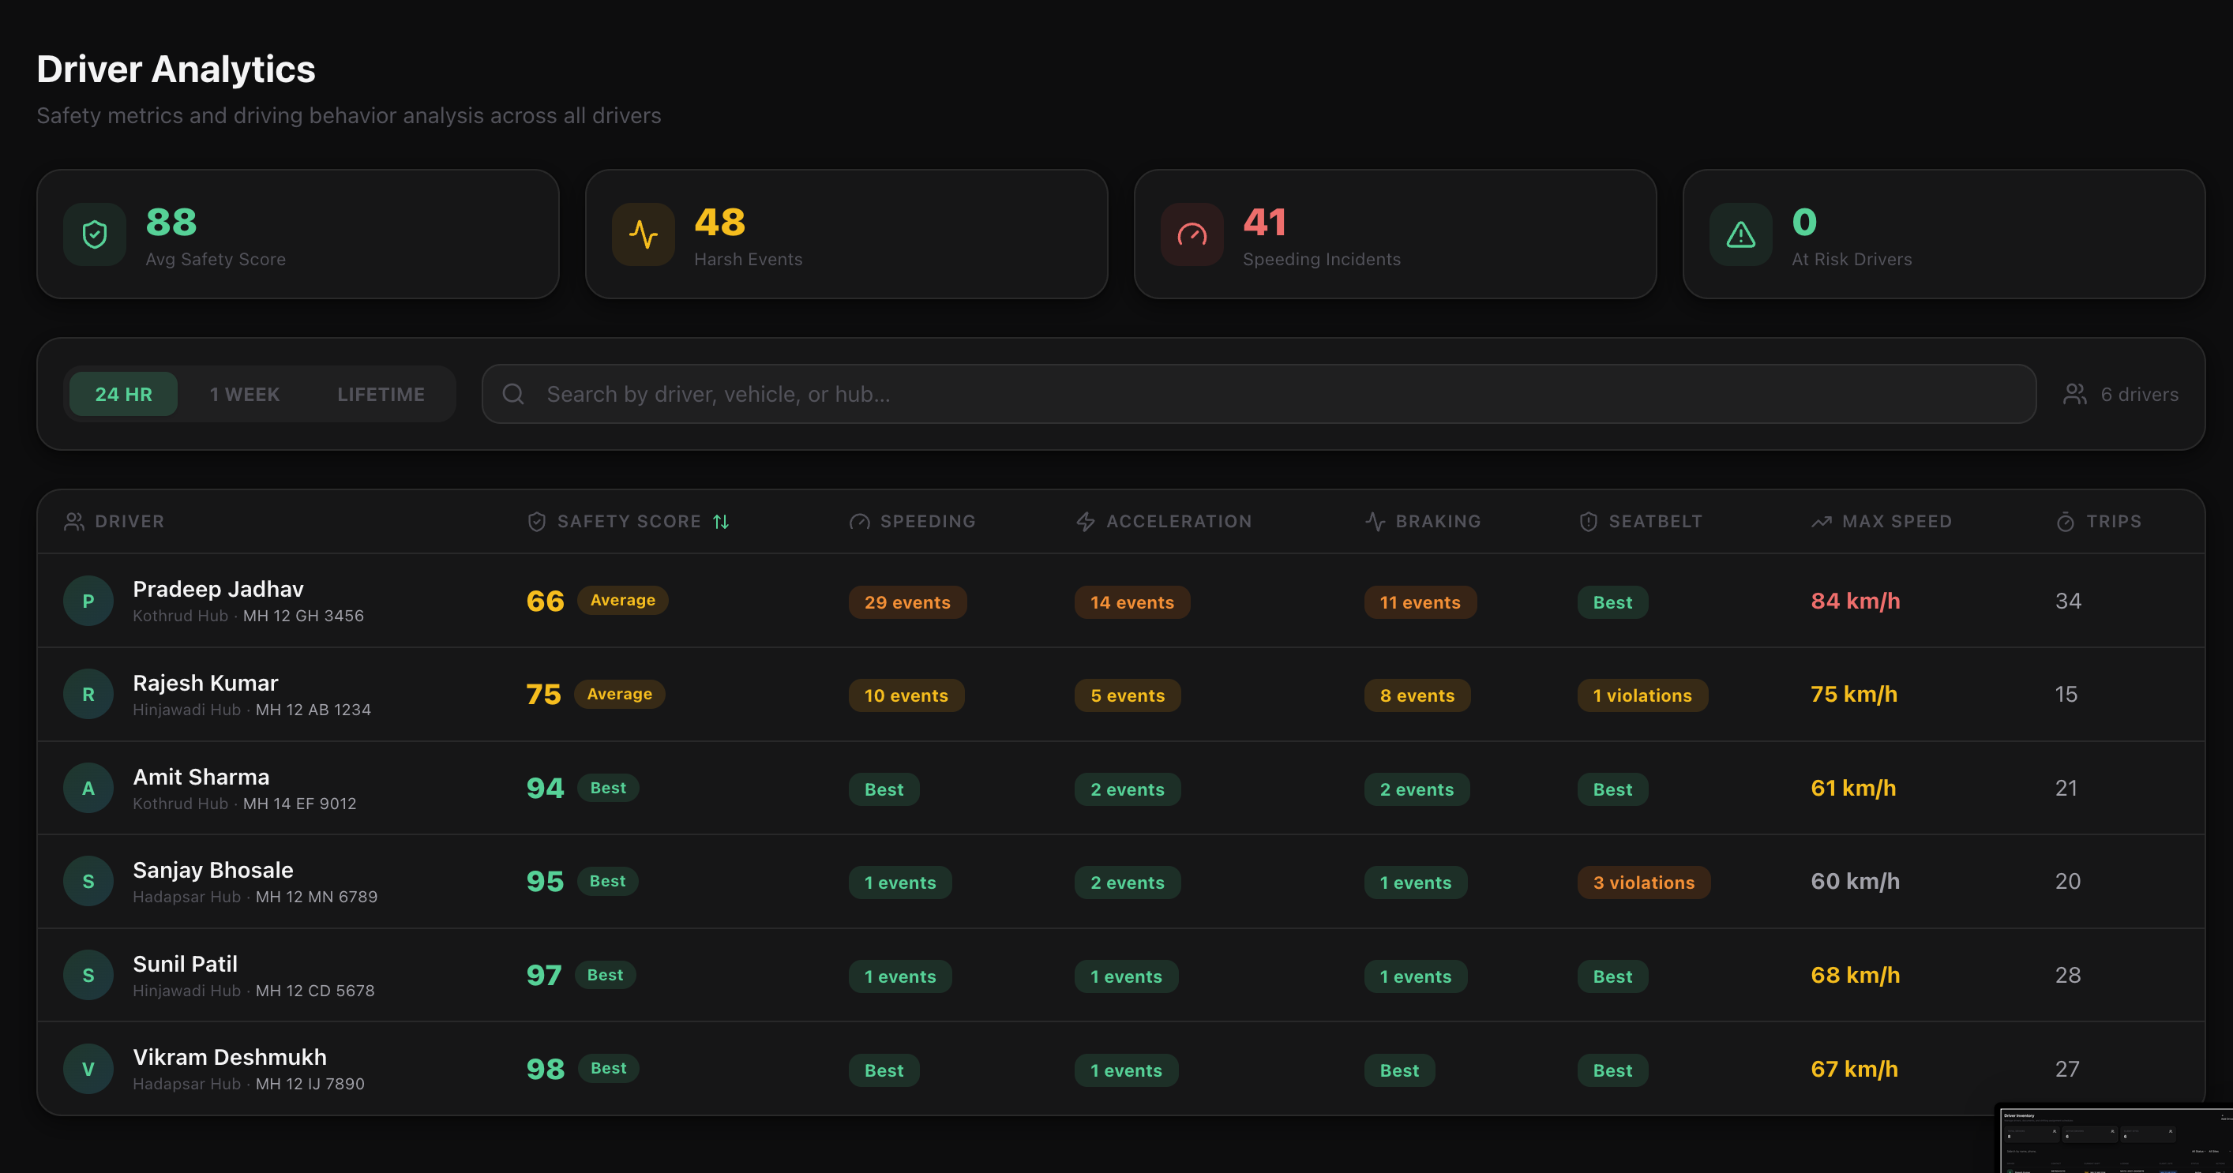The image size is (2233, 1173).
Task: Click the people icon beside 6 drivers
Action: [x=2074, y=394]
